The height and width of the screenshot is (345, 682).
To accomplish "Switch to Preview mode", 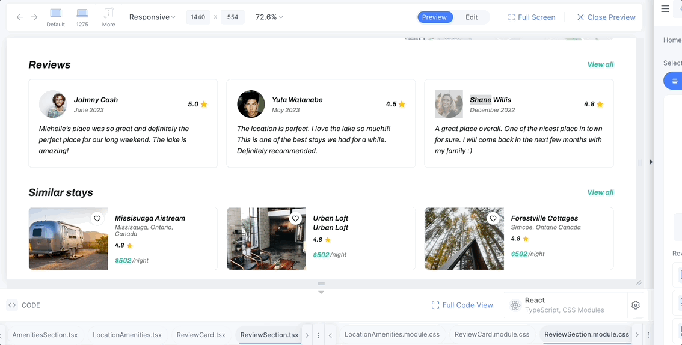I will tap(434, 17).
